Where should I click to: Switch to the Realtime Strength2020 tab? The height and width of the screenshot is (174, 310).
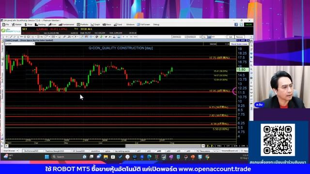[55, 151]
